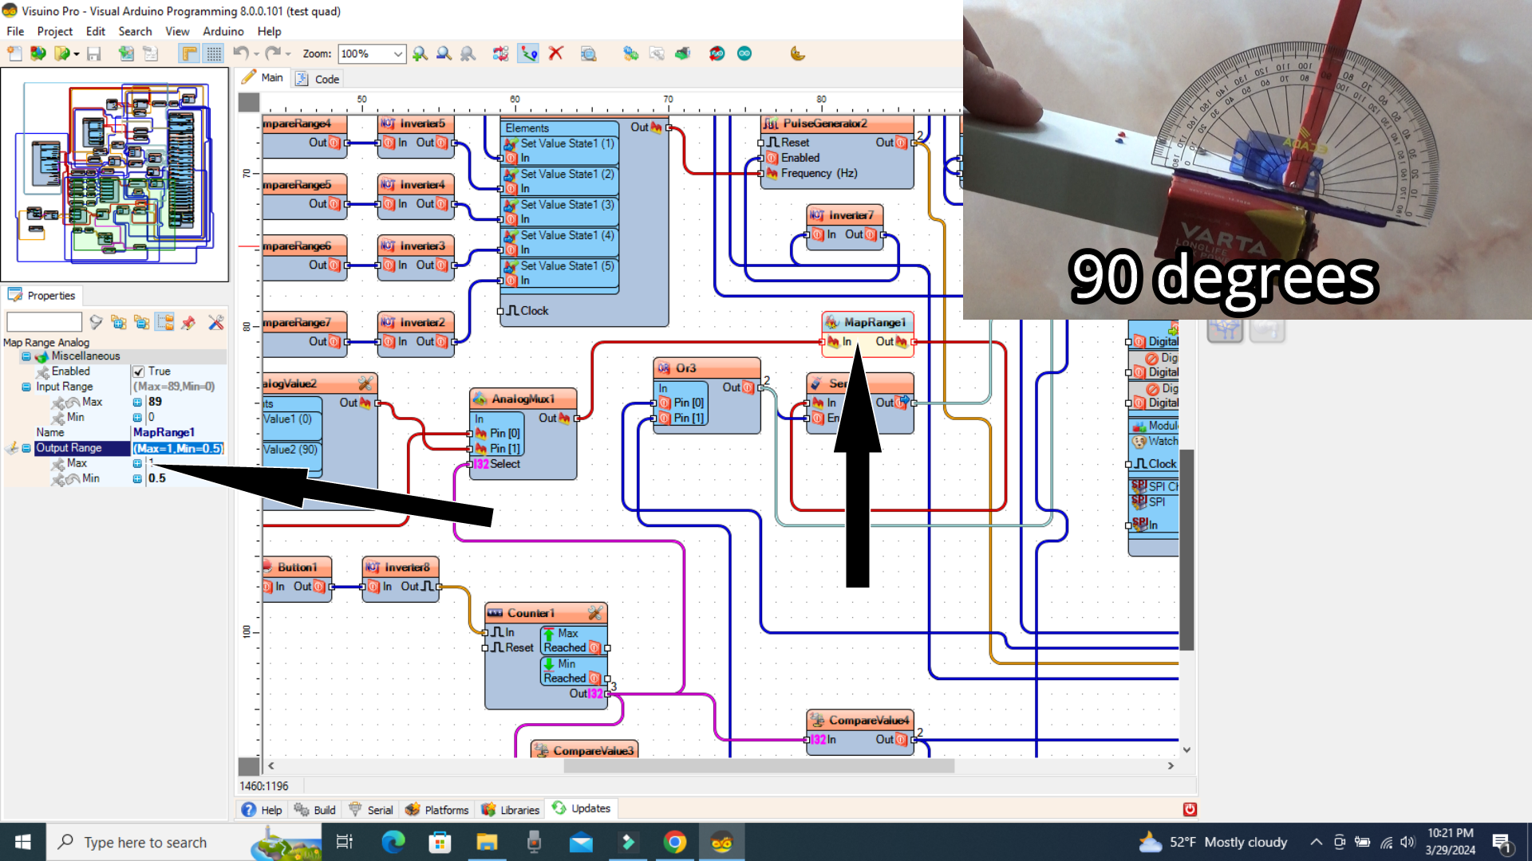Click the properties filter funnel icon

click(x=96, y=322)
